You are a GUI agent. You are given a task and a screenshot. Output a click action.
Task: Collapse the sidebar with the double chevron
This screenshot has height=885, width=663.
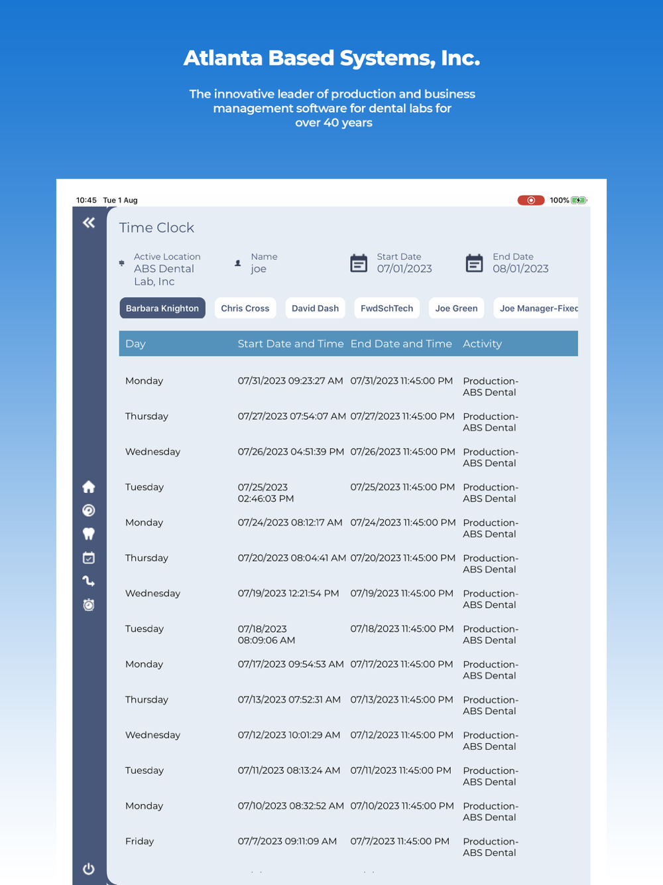[x=89, y=223]
